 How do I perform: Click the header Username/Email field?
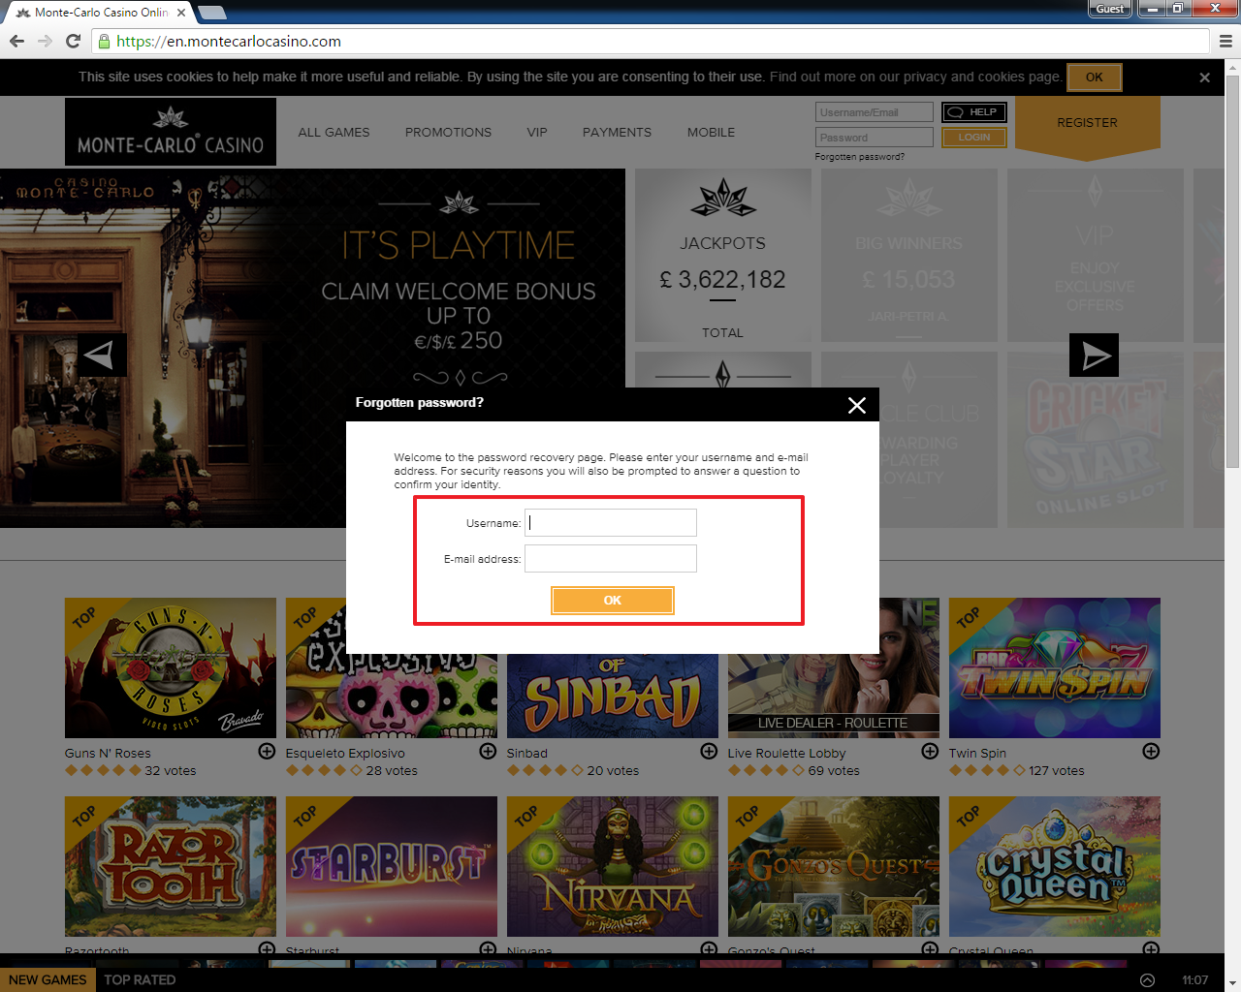point(875,112)
